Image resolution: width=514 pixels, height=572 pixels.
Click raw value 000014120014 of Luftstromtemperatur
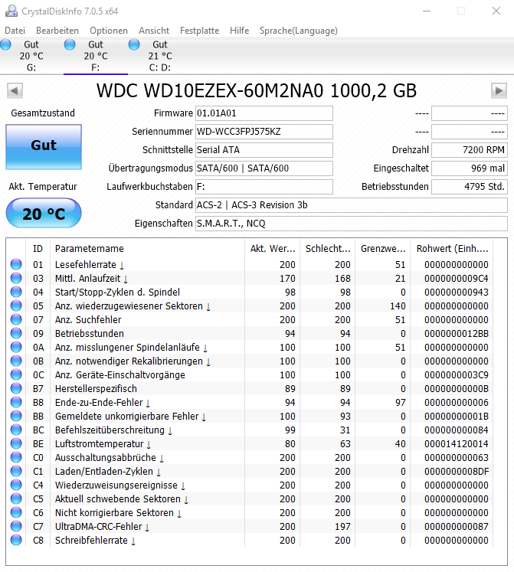tap(457, 444)
